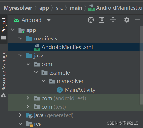Image resolution: width=143 pixels, height=128 pixels.
Task: Click the Resource Manager shapes icon
Action: (x=3, y=95)
